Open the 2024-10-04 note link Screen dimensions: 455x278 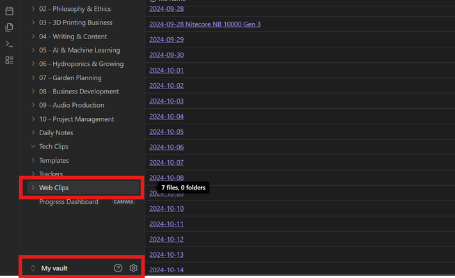click(166, 117)
